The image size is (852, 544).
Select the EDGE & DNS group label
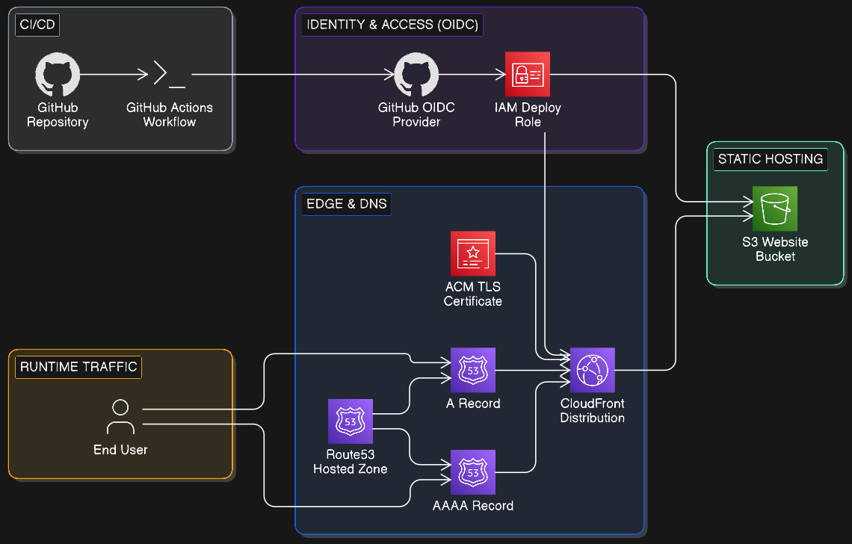tap(347, 204)
